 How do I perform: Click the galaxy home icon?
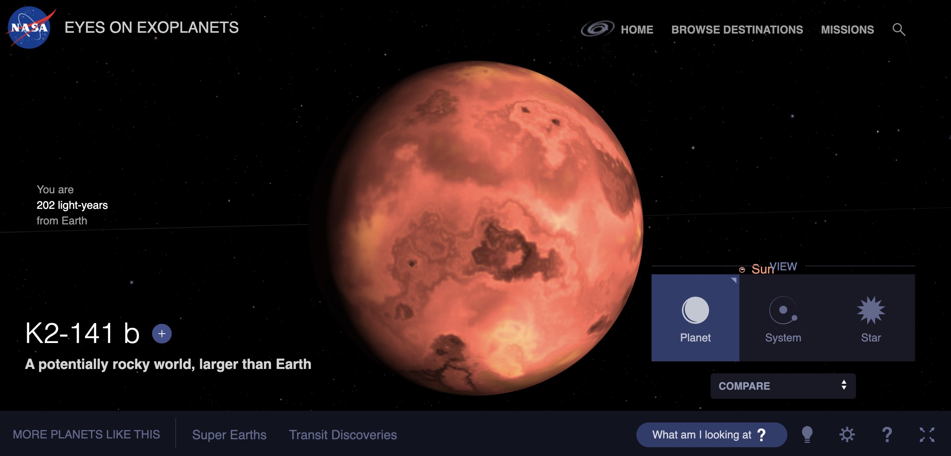597,29
